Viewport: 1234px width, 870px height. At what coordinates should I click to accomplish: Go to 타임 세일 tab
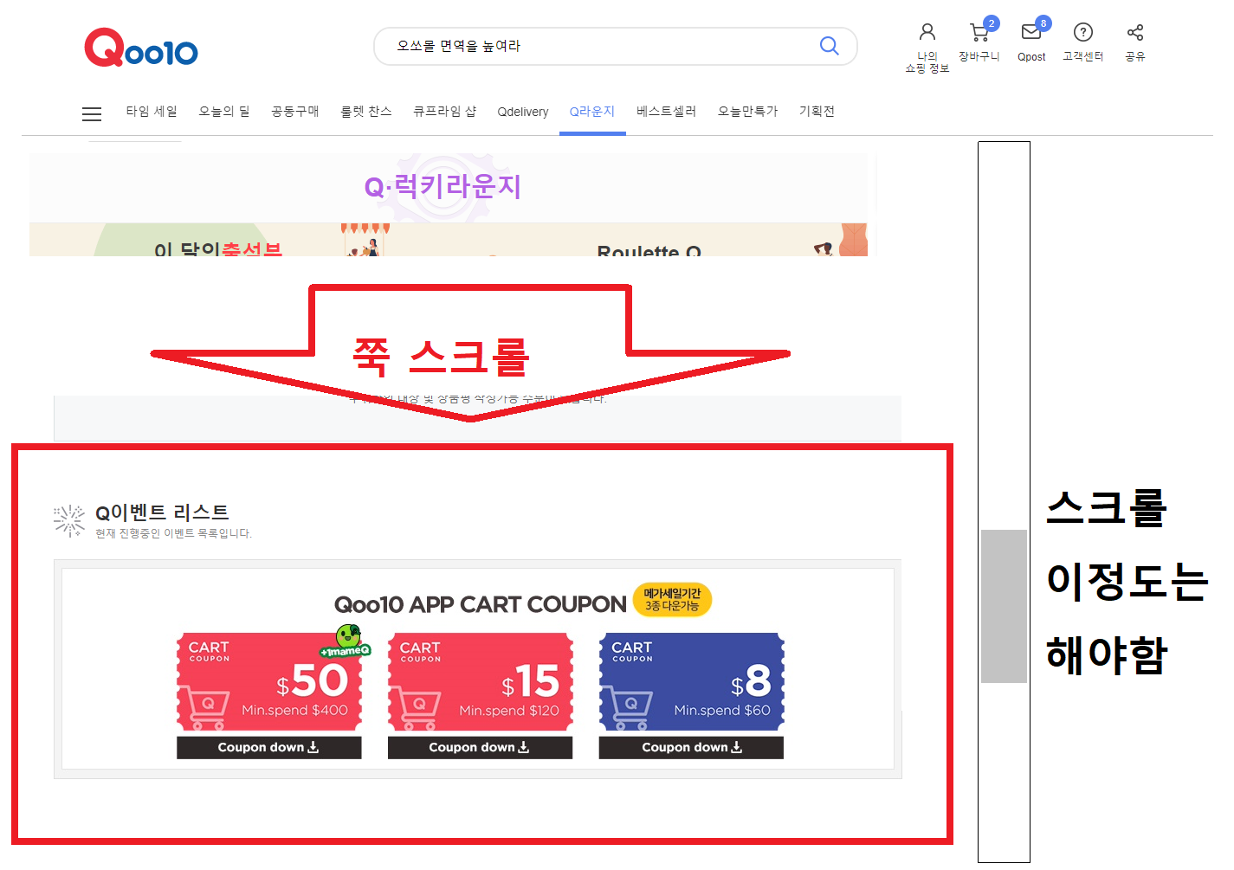[152, 111]
